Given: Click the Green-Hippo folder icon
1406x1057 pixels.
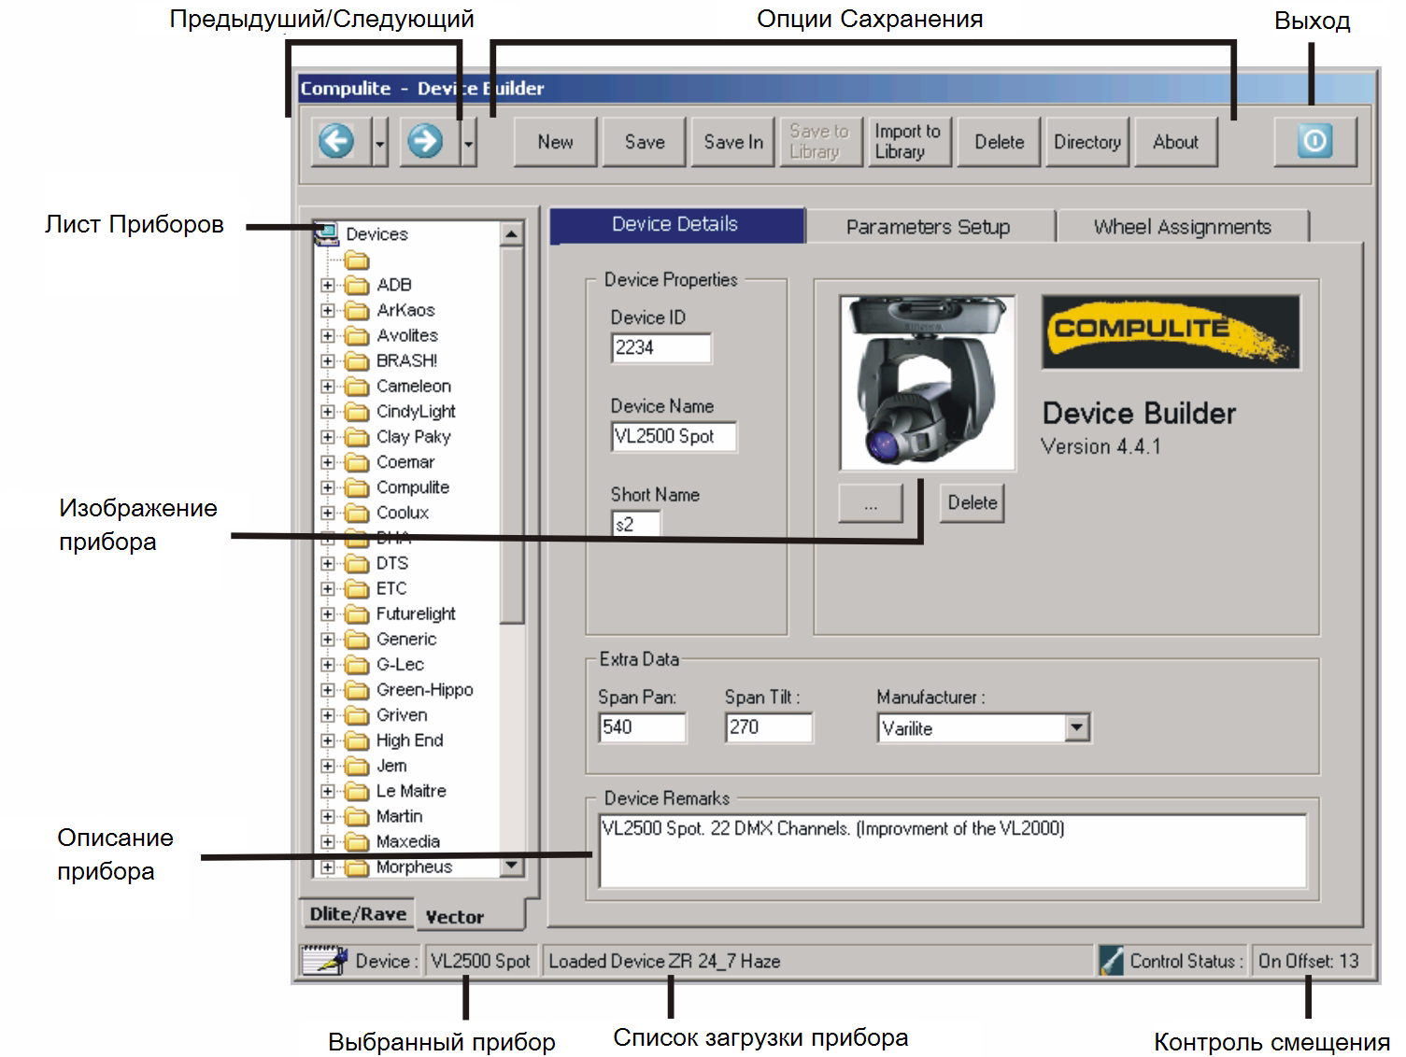Looking at the screenshot, I should (x=357, y=689).
